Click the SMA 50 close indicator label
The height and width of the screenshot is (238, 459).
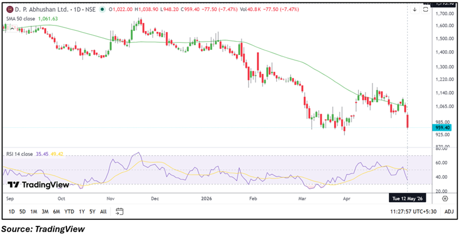[x=21, y=19]
